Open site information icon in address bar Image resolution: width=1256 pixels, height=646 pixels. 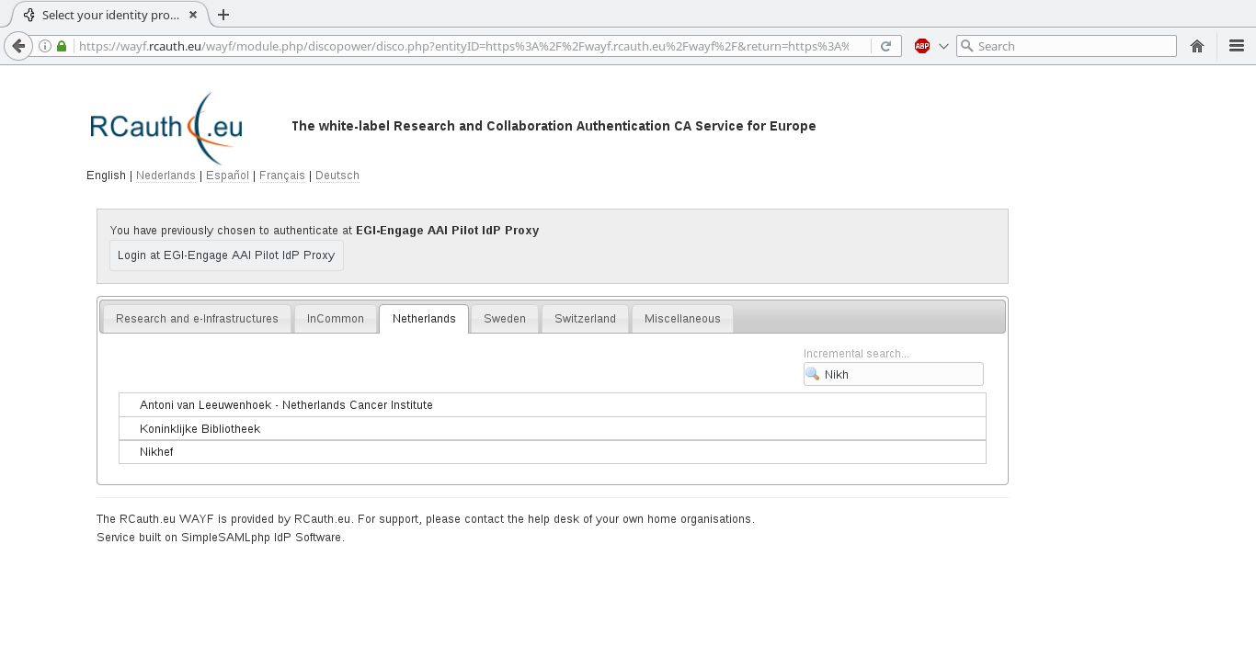[45, 46]
